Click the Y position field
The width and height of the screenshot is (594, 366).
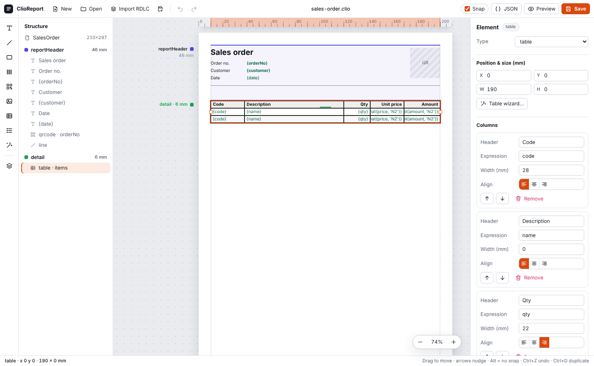pos(561,76)
